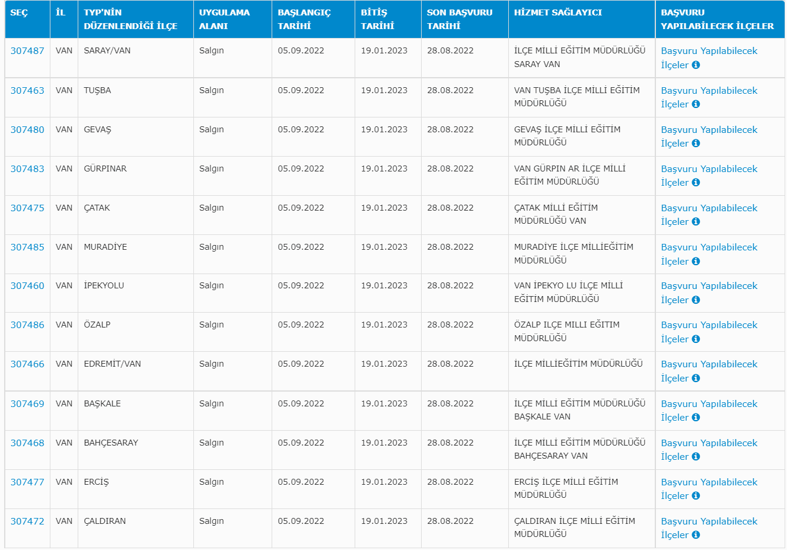Click the info icon in the GÜRPINAR row
787x550 pixels.
point(696,183)
